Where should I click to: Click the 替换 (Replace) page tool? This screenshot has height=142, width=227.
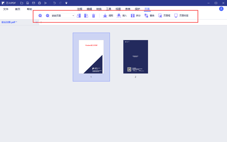(149, 16)
